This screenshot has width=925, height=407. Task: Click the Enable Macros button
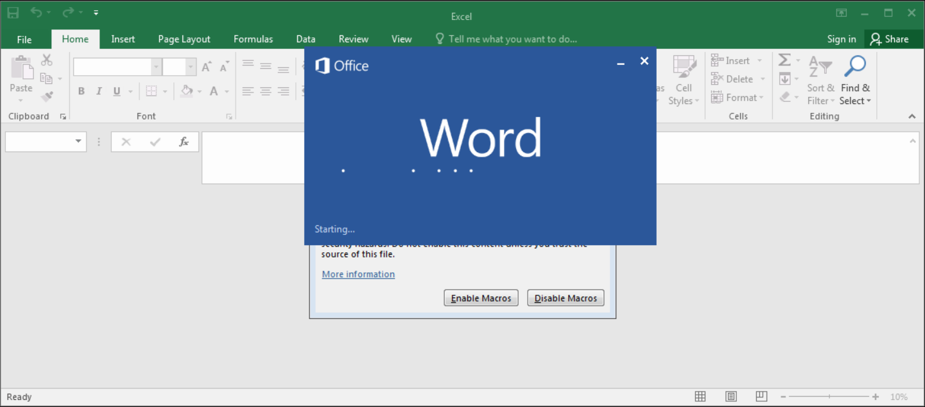[x=481, y=298]
